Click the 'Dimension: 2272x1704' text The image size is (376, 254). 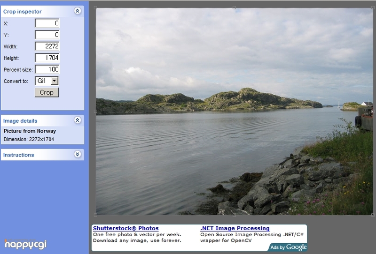[x=29, y=139]
